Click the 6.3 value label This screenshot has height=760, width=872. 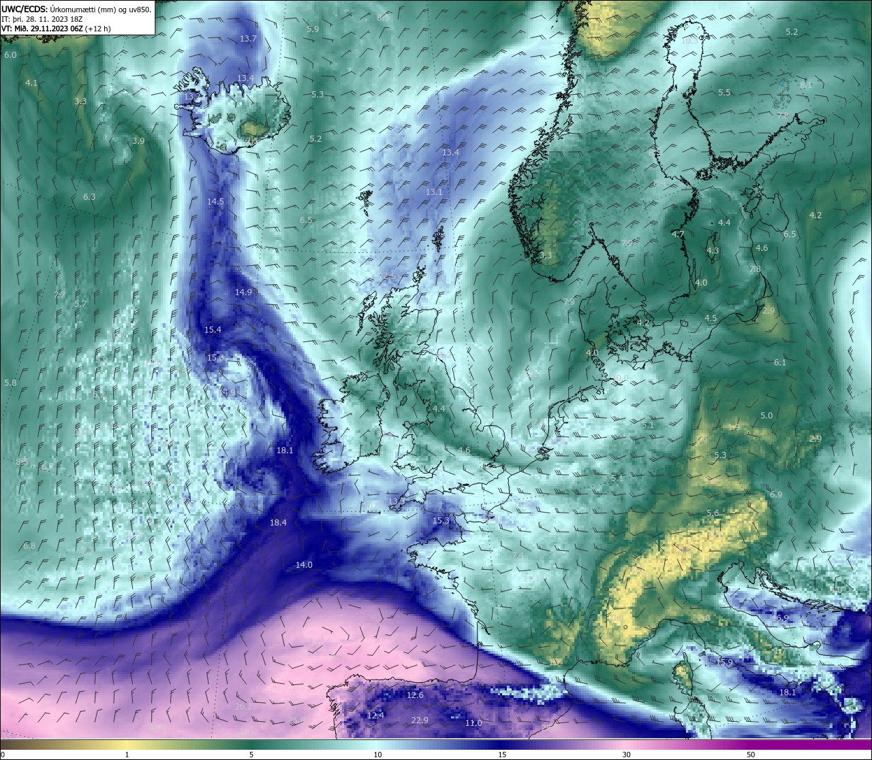pos(89,196)
